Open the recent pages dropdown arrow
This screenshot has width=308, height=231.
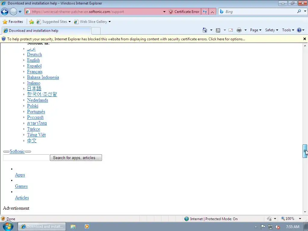point(20,12)
